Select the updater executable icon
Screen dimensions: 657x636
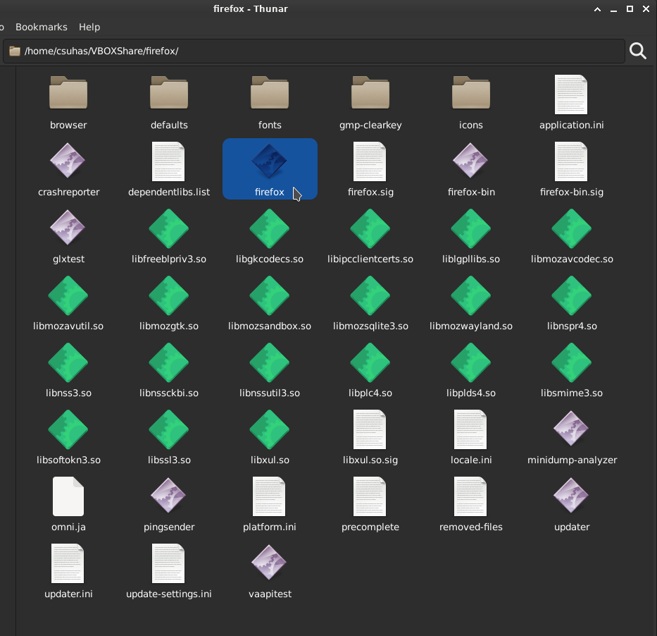(570, 496)
